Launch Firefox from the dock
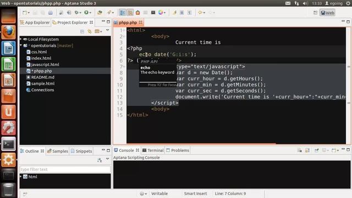 click(x=9, y=32)
